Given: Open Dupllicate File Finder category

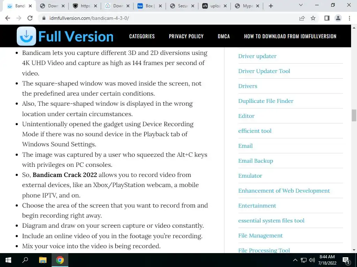Looking at the screenshot, I should pos(266,101).
